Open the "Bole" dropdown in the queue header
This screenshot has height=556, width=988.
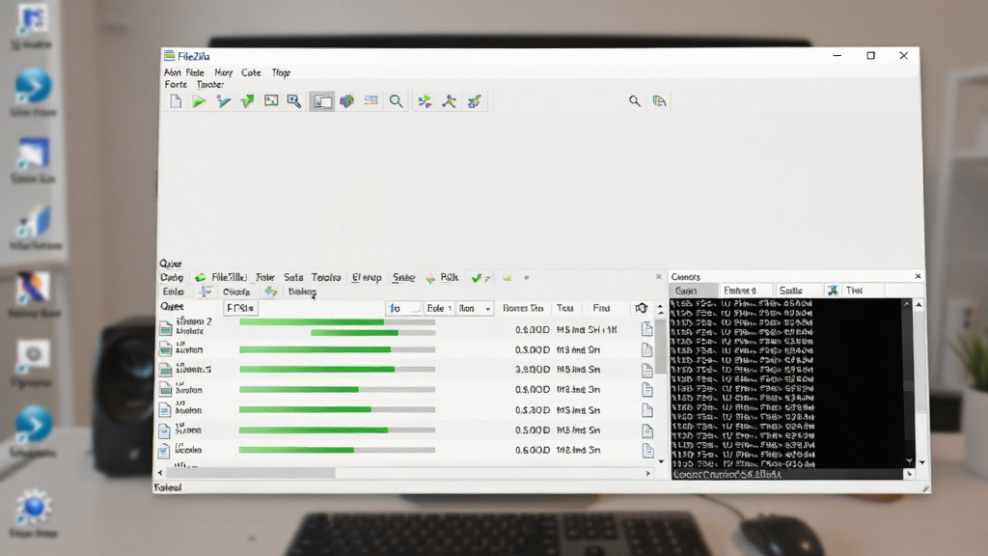pyautogui.click(x=439, y=308)
